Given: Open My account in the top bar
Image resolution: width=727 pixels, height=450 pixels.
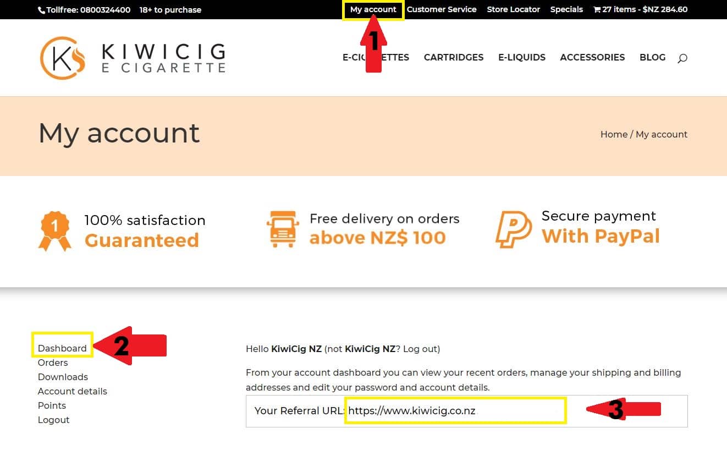Looking at the screenshot, I should [x=373, y=9].
